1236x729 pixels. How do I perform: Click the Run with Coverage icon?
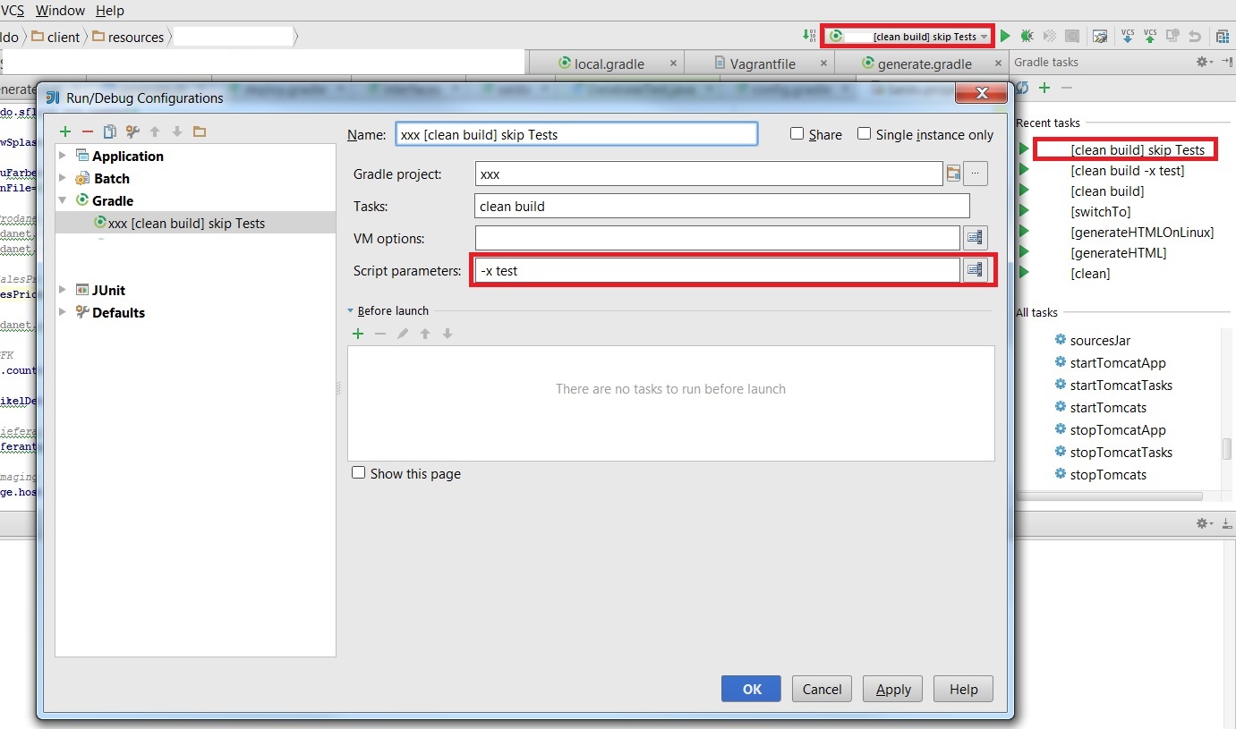[1050, 37]
